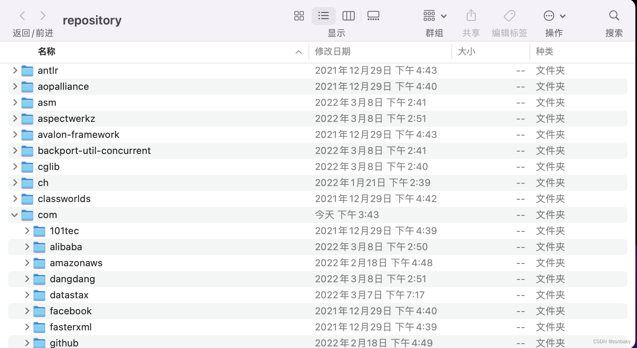Viewport: 637px width, 348px height.
Task: Expand the 101tec subfolder
Action: [27, 231]
